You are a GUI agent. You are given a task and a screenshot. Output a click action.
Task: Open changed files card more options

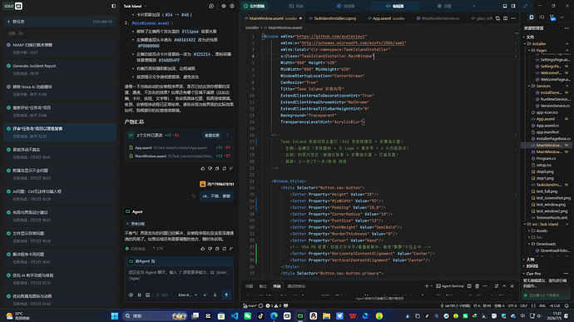point(228,135)
